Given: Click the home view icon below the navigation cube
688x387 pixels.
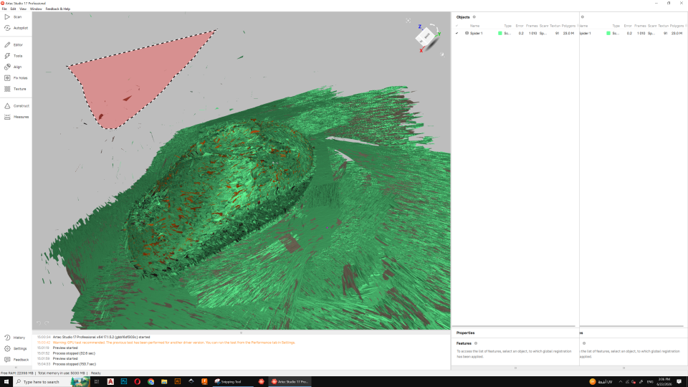Looking at the screenshot, I should pos(442,54).
